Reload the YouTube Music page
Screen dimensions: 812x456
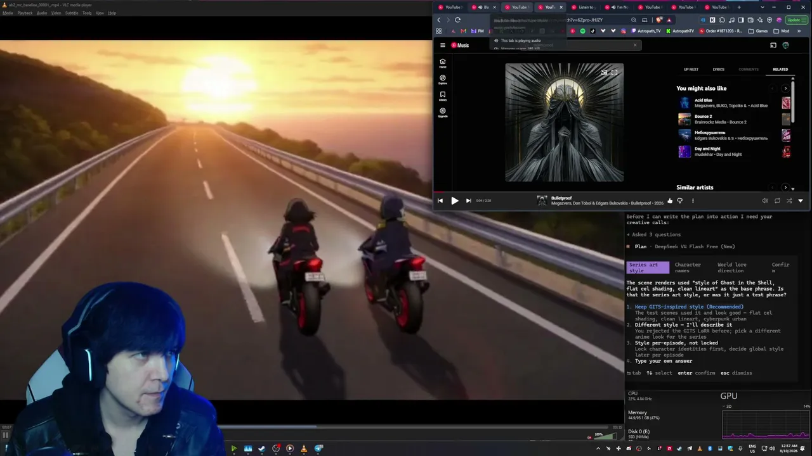[x=457, y=20]
